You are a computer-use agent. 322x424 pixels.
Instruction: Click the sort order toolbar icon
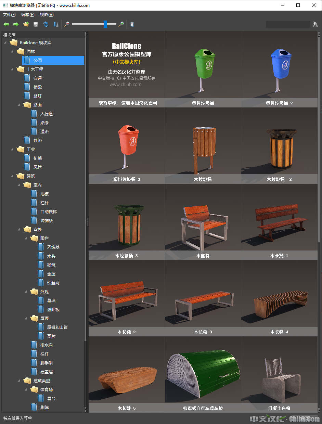(56, 24)
